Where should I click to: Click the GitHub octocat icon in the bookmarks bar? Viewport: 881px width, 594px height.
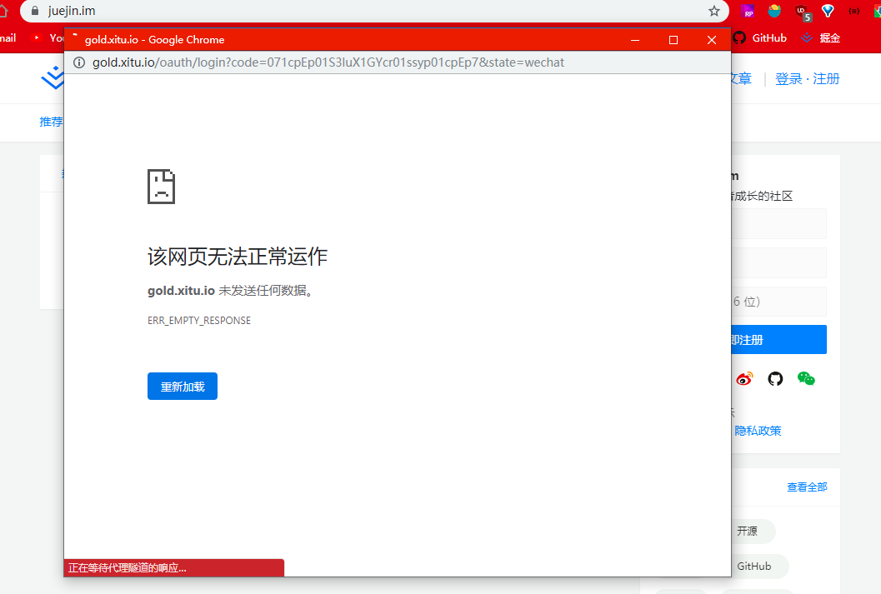click(x=739, y=38)
